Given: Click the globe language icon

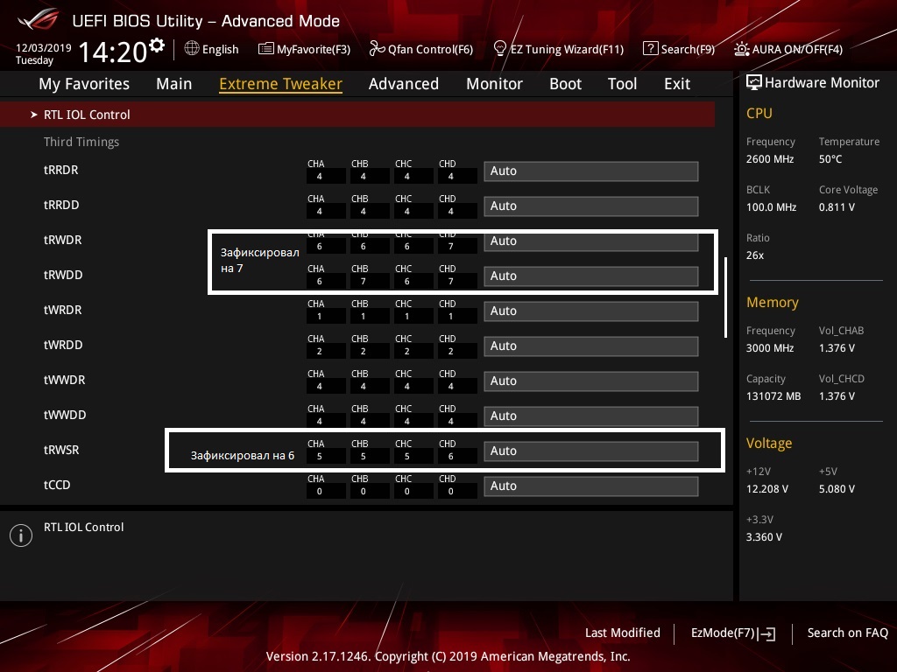Looking at the screenshot, I should pos(192,48).
